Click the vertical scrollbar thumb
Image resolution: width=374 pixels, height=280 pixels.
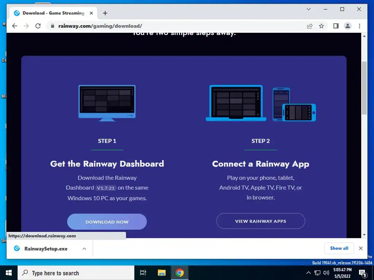pyautogui.click(x=364, y=88)
